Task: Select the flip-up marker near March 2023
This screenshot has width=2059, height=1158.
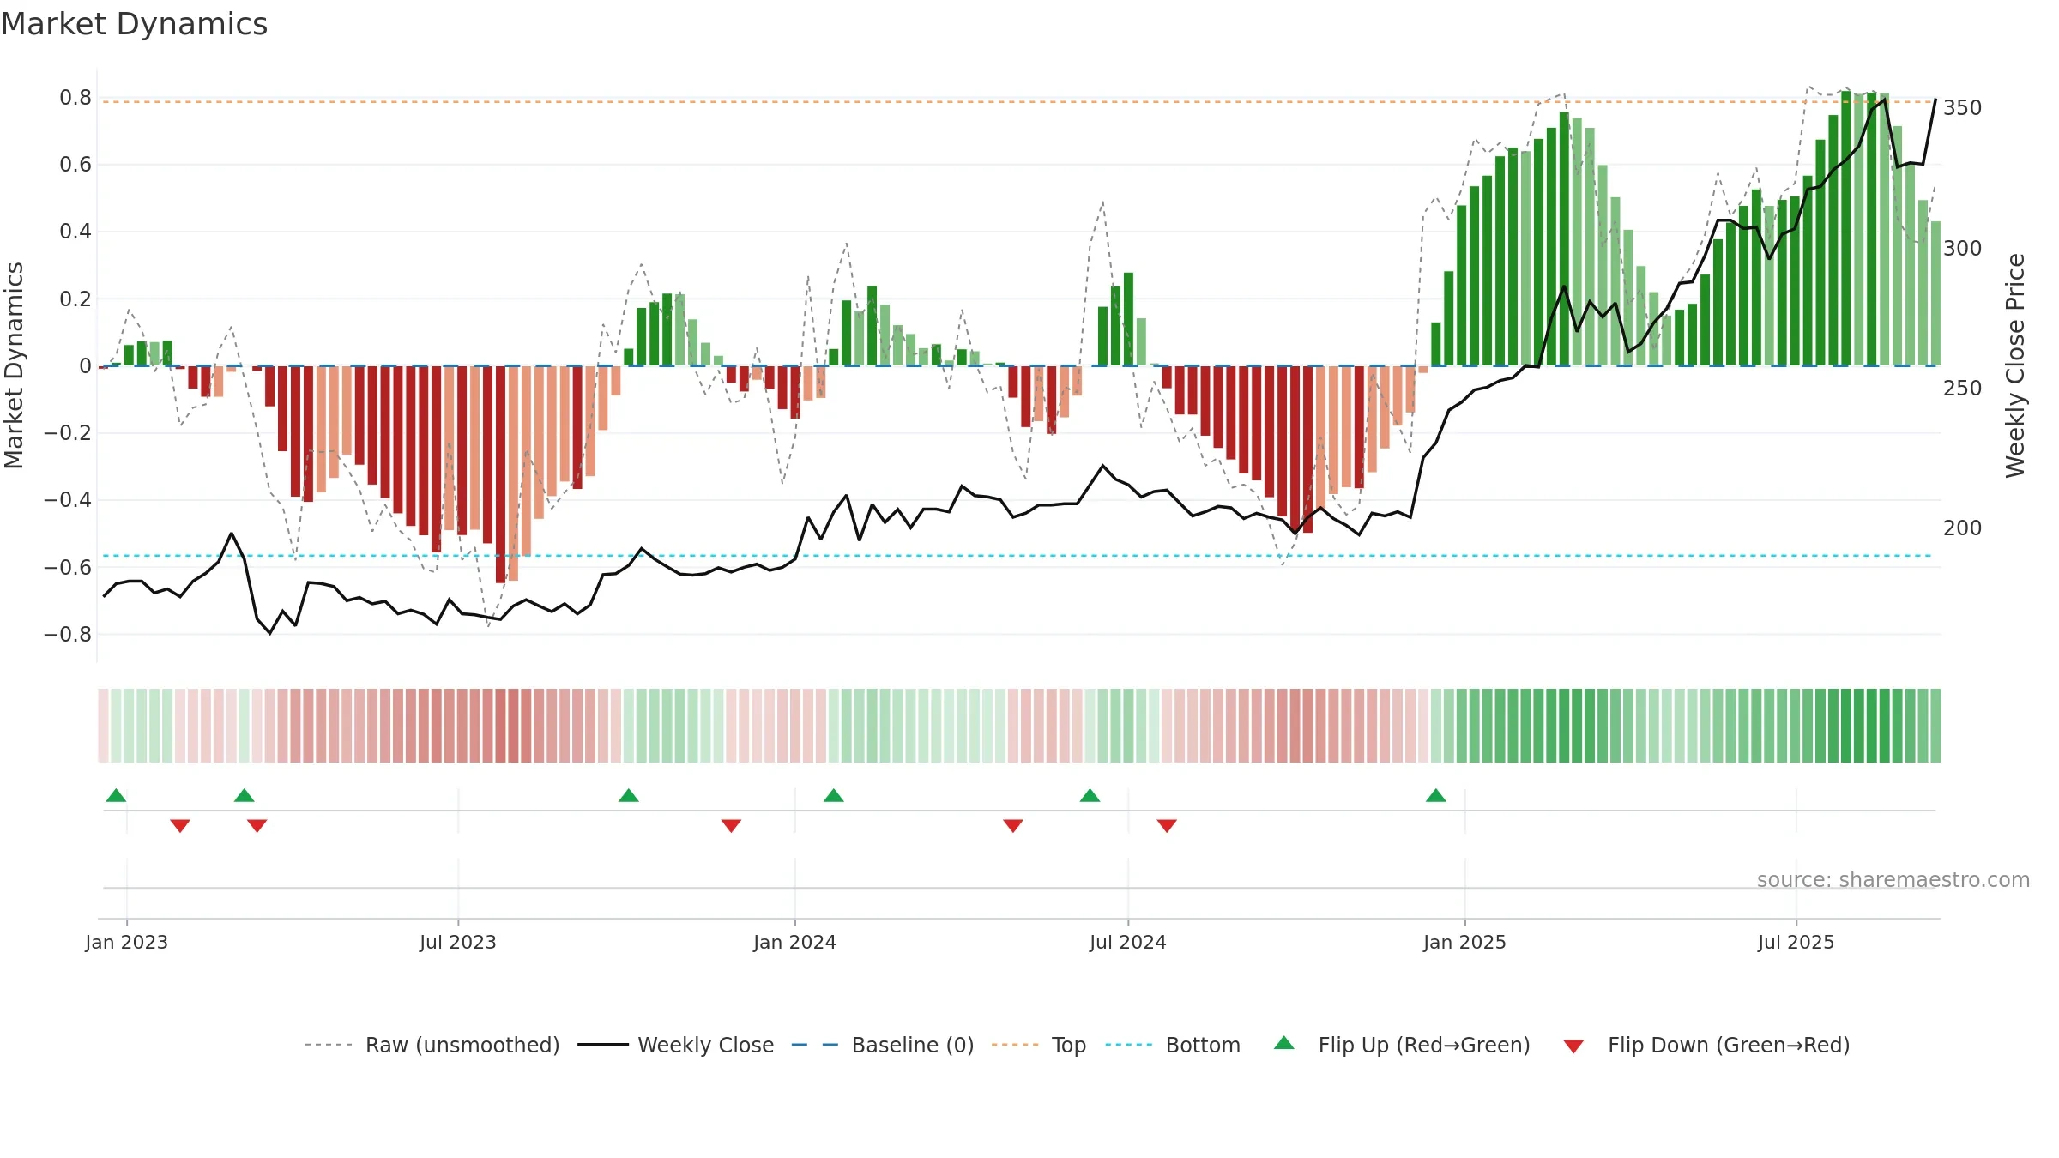Action: [x=245, y=795]
